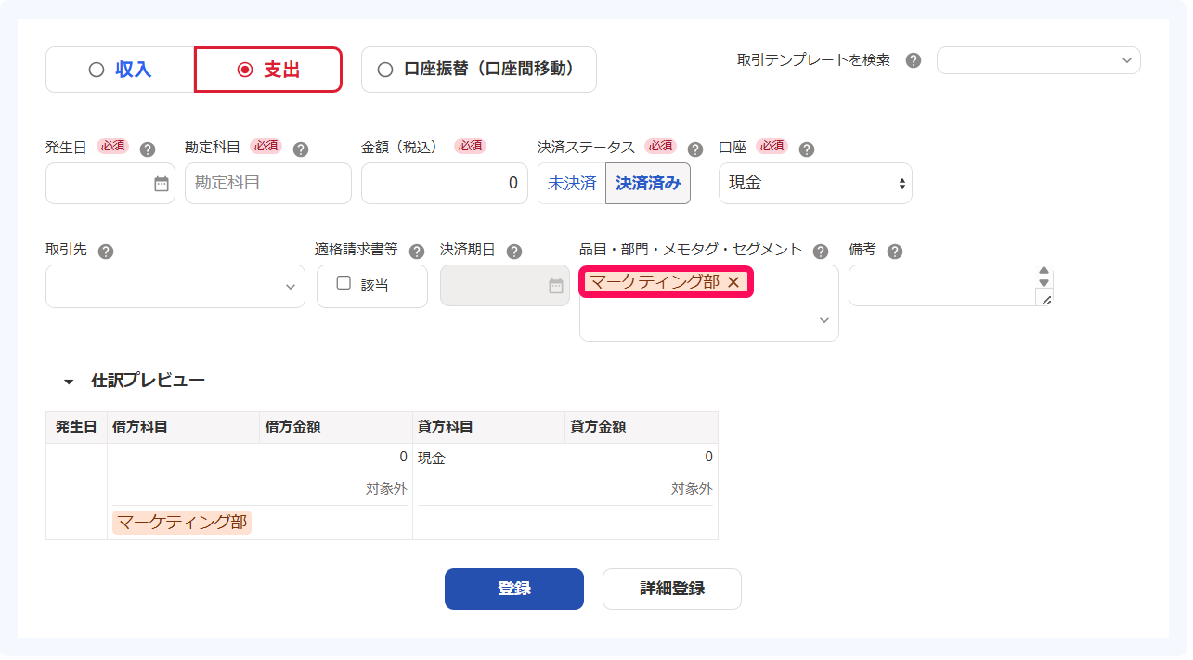Set settlement status to 未決済
Viewport: 1193px width, 660px height.
(572, 183)
